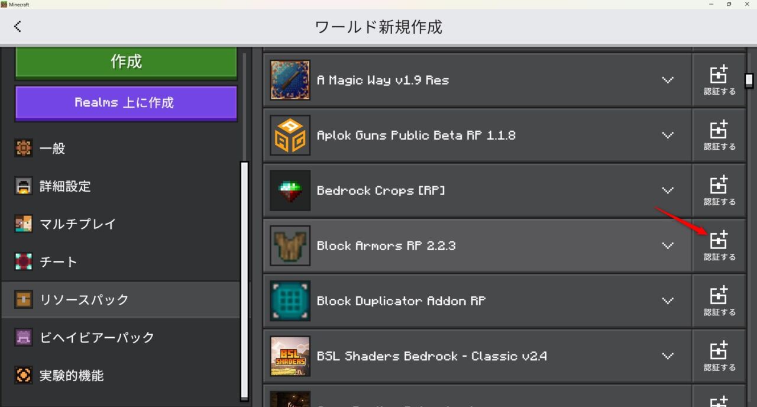Activate the Bedrock Crops [RP] pack
757x407 pixels.
[719, 190]
